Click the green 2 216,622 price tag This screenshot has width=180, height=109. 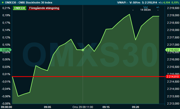pos(172,50)
